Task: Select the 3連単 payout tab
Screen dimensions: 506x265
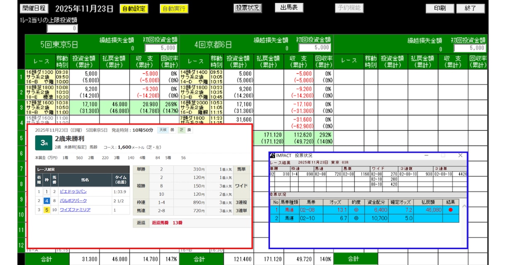Action: [x=241, y=211]
